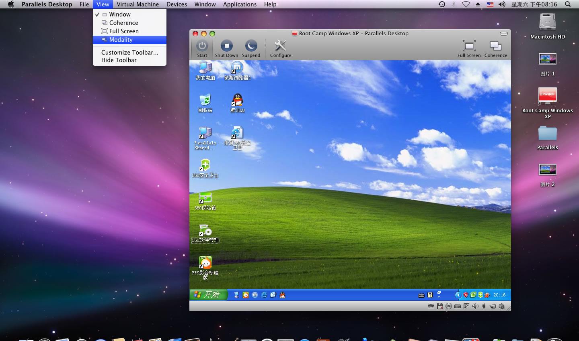Click the Shut Down toolbar icon
The height and width of the screenshot is (341, 579).
coord(226,49)
